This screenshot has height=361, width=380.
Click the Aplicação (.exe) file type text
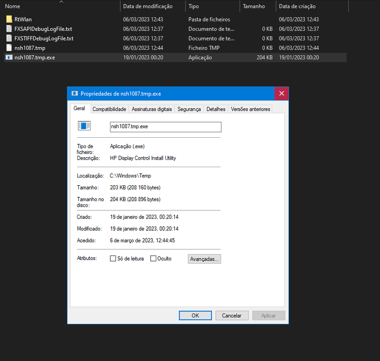[x=127, y=146]
